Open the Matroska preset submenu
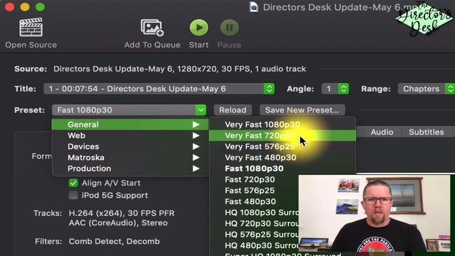The width and height of the screenshot is (455, 256). pos(130,158)
